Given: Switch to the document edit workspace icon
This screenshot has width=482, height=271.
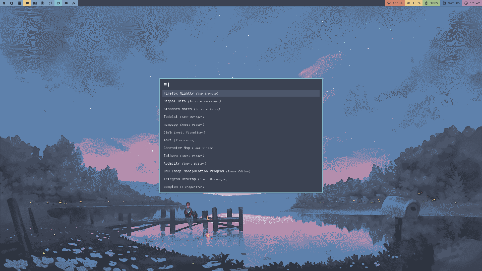Looking at the screenshot, I should [x=43, y=3].
